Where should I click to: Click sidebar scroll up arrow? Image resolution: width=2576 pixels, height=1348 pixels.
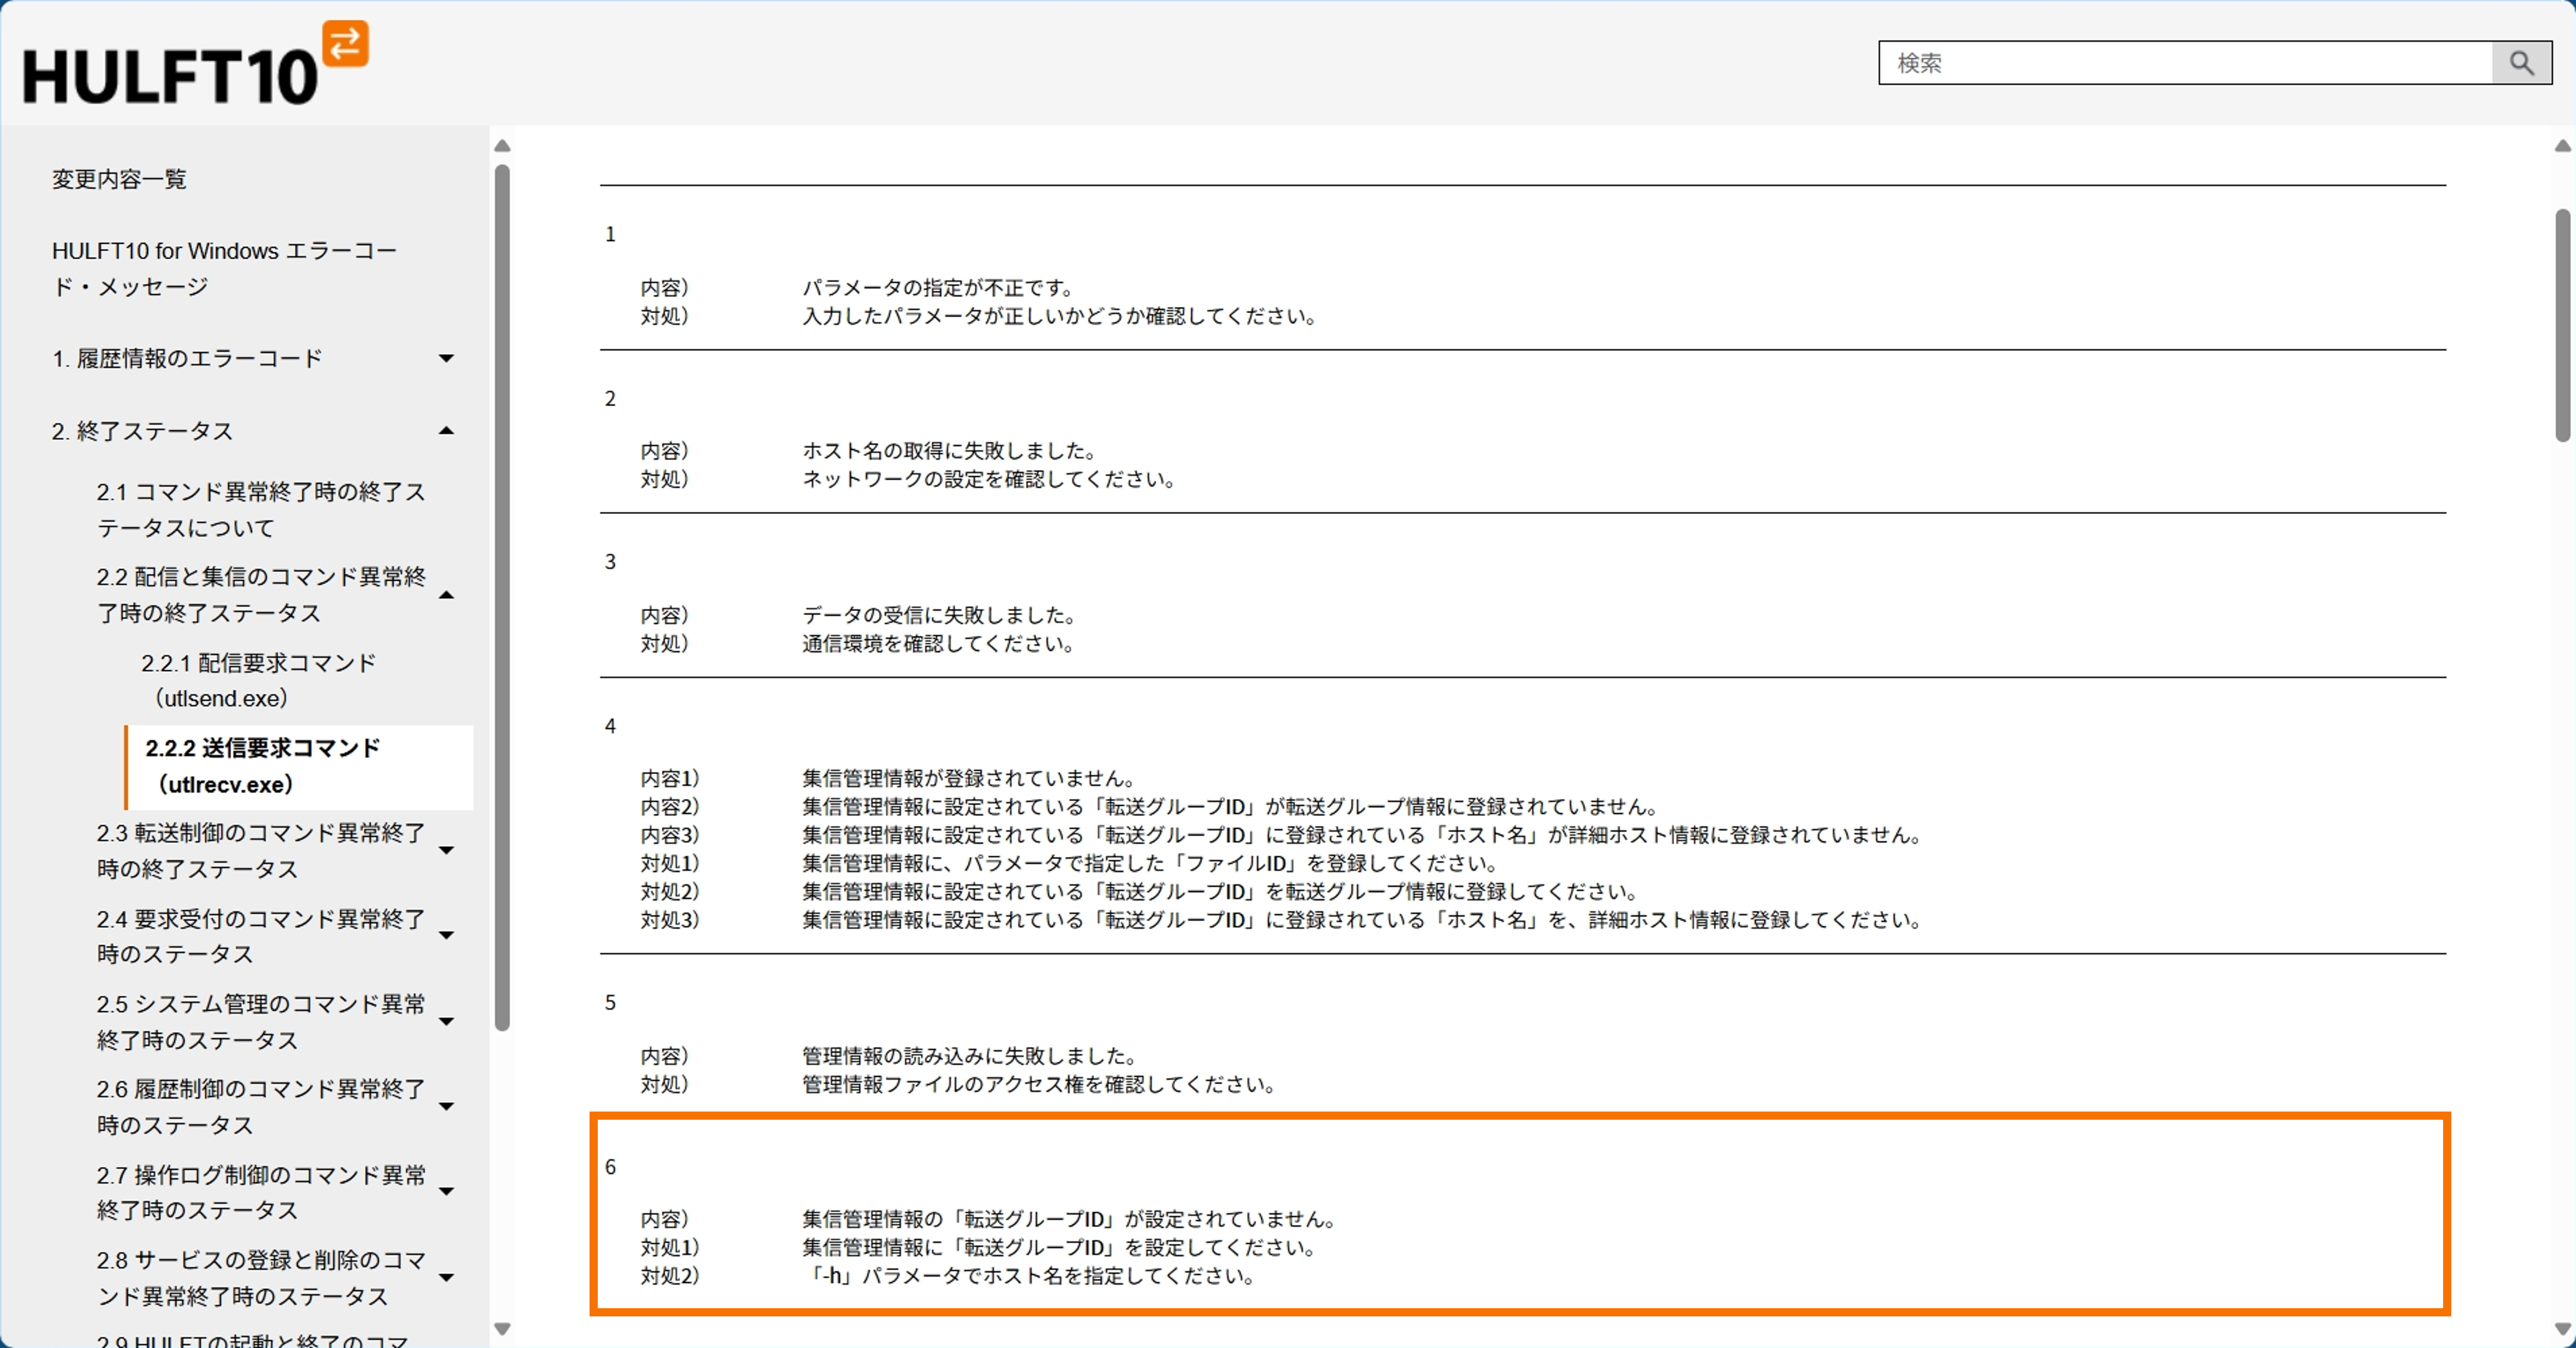coord(502,147)
